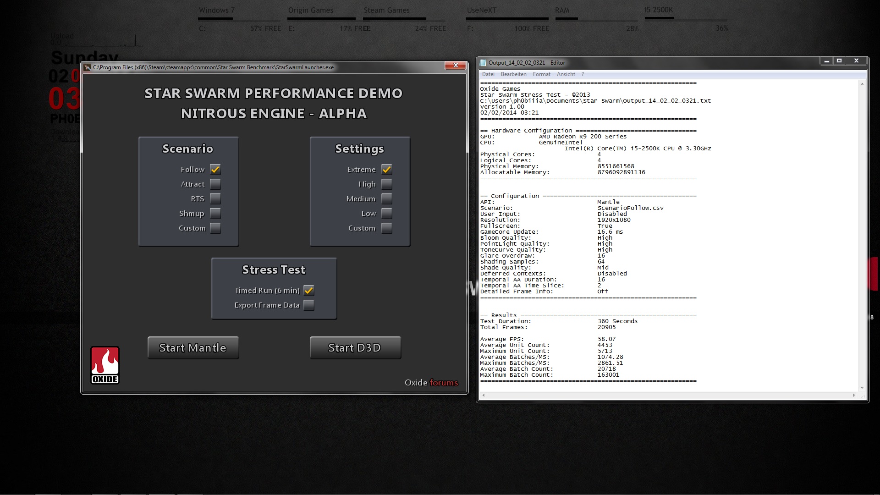The image size is (880, 495).
Task: Open the Bearbeiten menu
Action: 513,74
